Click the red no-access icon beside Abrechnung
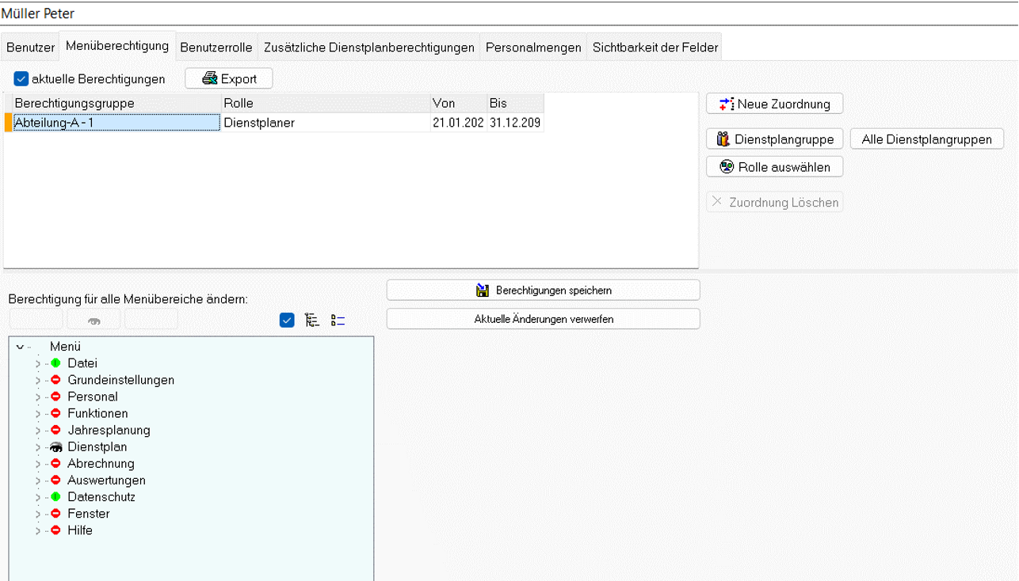 point(55,464)
